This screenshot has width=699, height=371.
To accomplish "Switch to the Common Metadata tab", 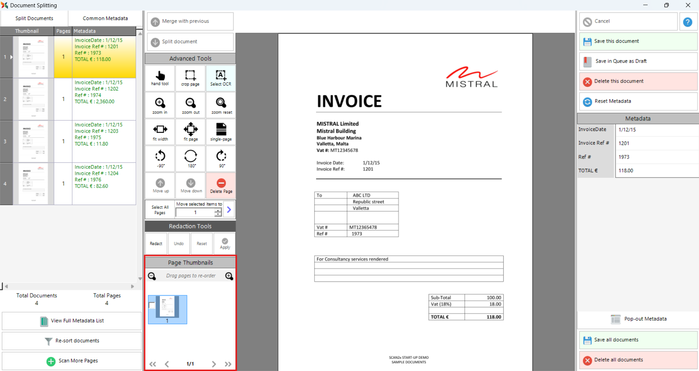I will coord(105,18).
